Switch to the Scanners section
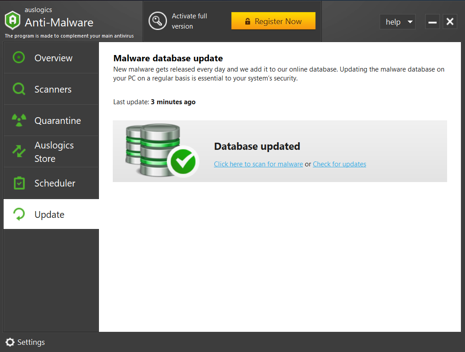The height and width of the screenshot is (352, 465). coord(51,89)
